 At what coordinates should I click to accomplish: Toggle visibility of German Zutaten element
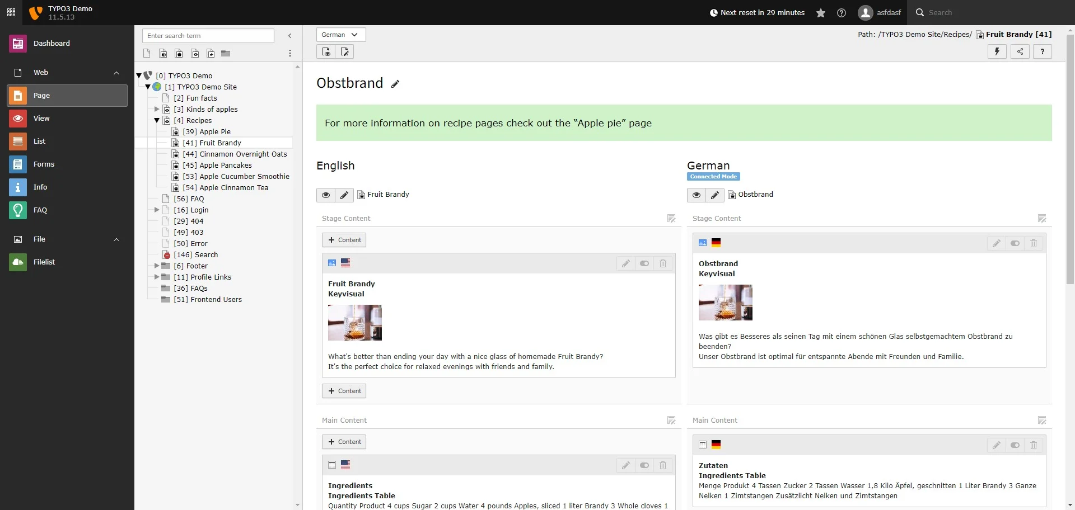pos(1015,445)
